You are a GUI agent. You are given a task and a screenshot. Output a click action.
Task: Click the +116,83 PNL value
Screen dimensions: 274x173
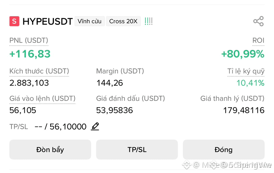pos(30,54)
